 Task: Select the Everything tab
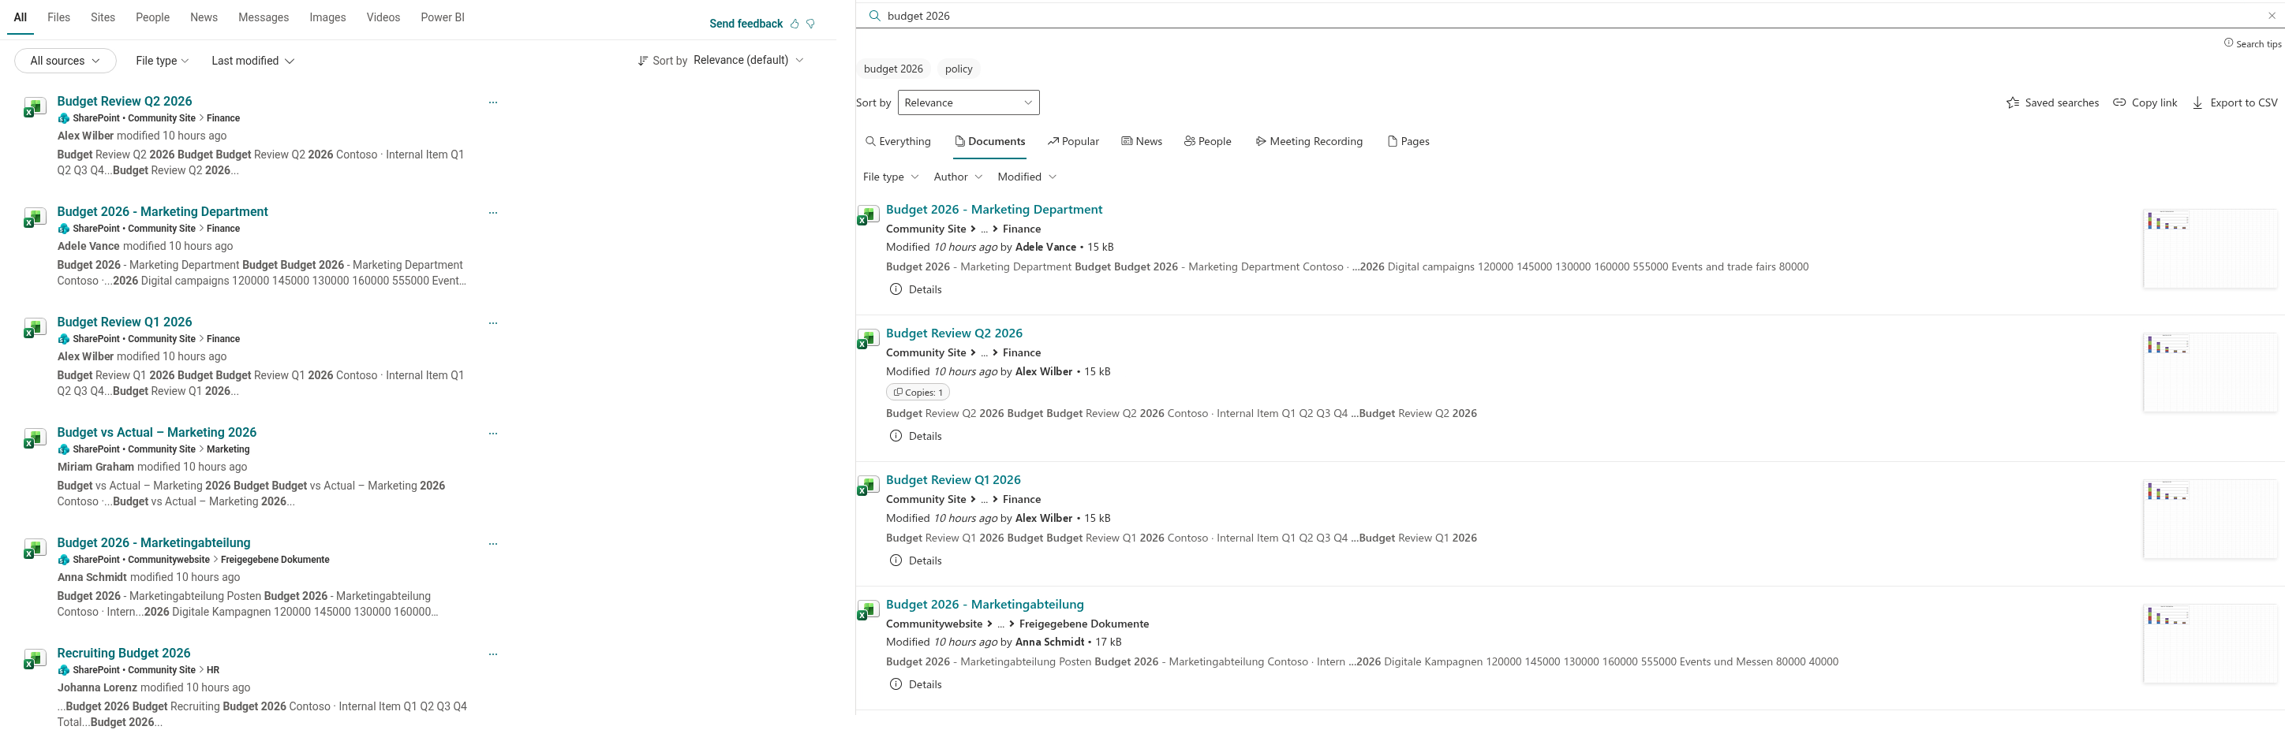898,142
